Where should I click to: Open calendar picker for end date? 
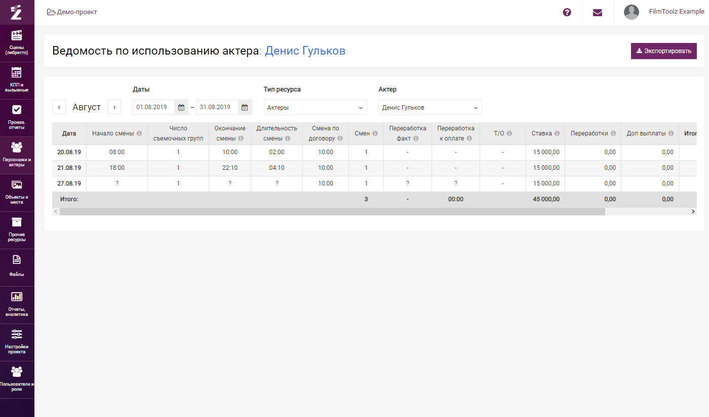click(245, 107)
